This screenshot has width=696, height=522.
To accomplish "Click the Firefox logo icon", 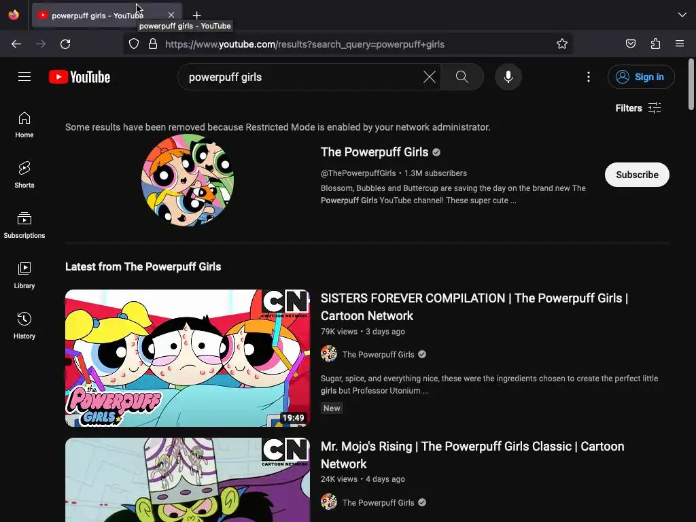I will [x=14, y=15].
